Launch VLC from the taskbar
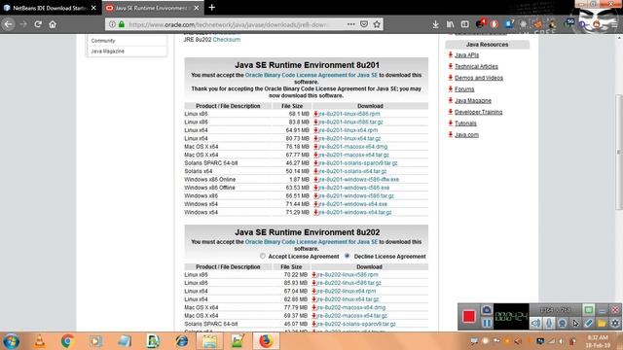 pyautogui.click(x=39, y=341)
